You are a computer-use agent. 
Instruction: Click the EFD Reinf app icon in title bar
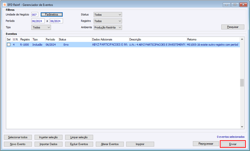pos(4,5)
